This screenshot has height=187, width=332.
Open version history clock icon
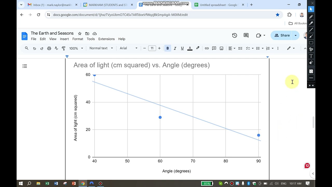click(x=234, y=35)
